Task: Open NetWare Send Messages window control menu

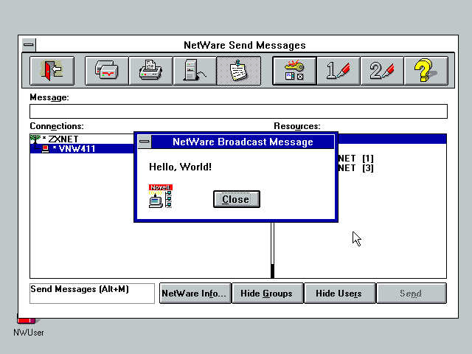Action: (x=29, y=45)
